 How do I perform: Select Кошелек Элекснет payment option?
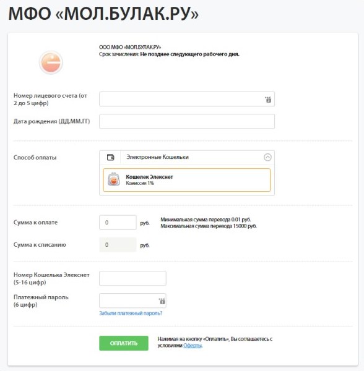tap(187, 180)
